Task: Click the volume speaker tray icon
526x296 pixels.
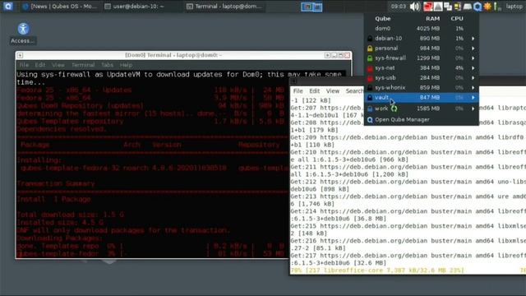Action: pyautogui.click(x=415, y=7)
